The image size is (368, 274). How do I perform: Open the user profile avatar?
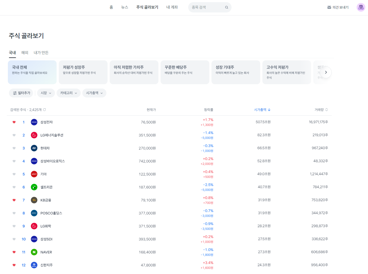361,7
